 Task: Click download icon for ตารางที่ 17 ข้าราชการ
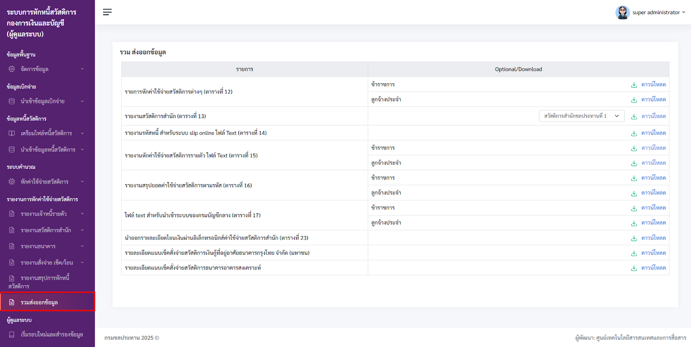coord(634,208)
